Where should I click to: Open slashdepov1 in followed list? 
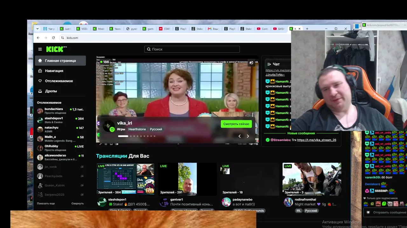[x=60, y=120]
